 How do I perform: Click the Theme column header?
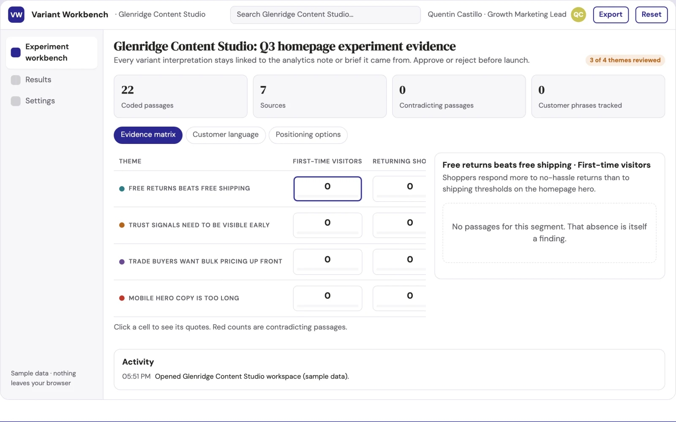point(130,161)
